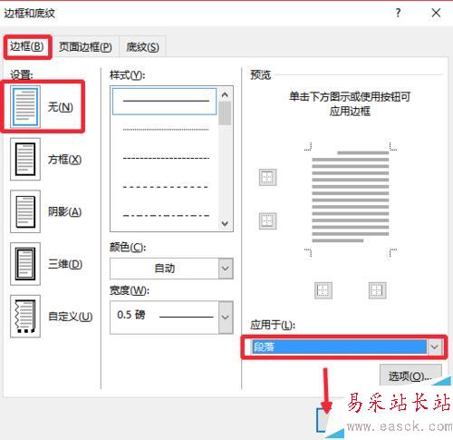This screenshot has height=440, width=453.
Task: Click the 选项(O)... options button
Action: [x=410, y=376]
